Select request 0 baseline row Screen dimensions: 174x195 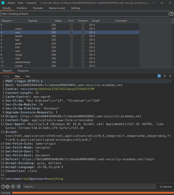point(70,25)
